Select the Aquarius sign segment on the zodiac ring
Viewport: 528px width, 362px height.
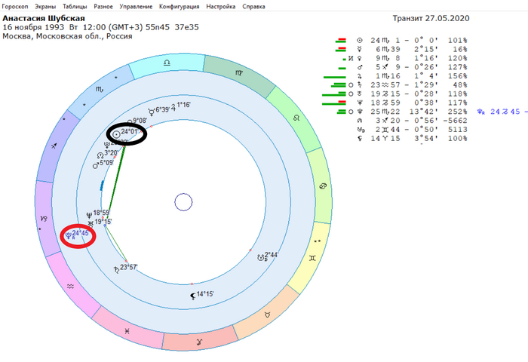(x=70, y=287)
